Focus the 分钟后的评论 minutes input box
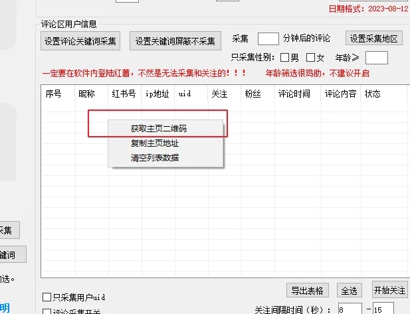 [x=268, y=39]
